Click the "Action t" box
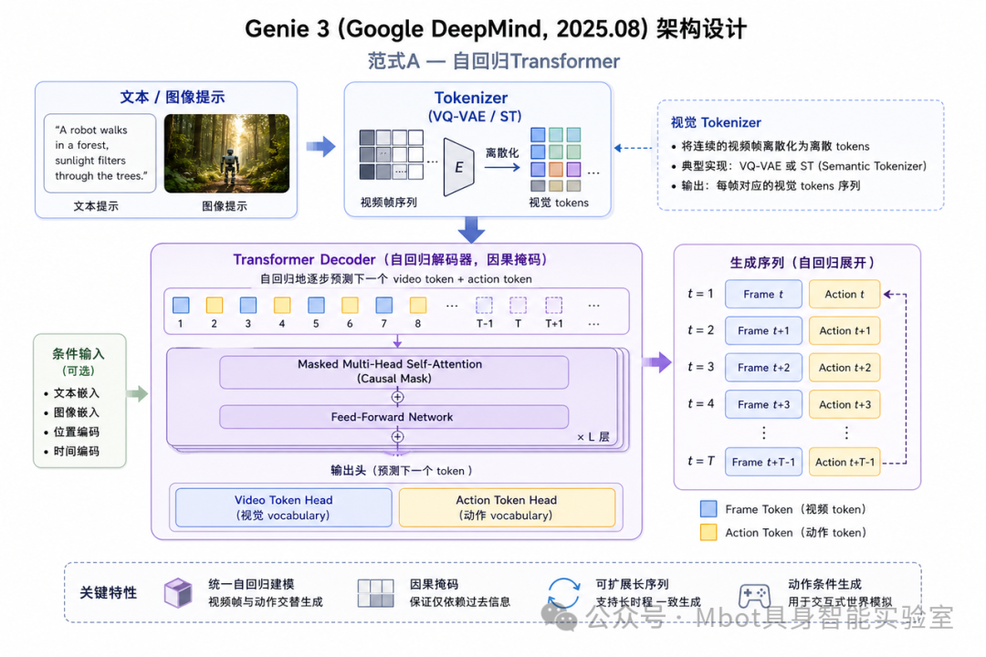The height and width of the screenshot is (657, 986). pyautogui.click(x=844, y=294)
